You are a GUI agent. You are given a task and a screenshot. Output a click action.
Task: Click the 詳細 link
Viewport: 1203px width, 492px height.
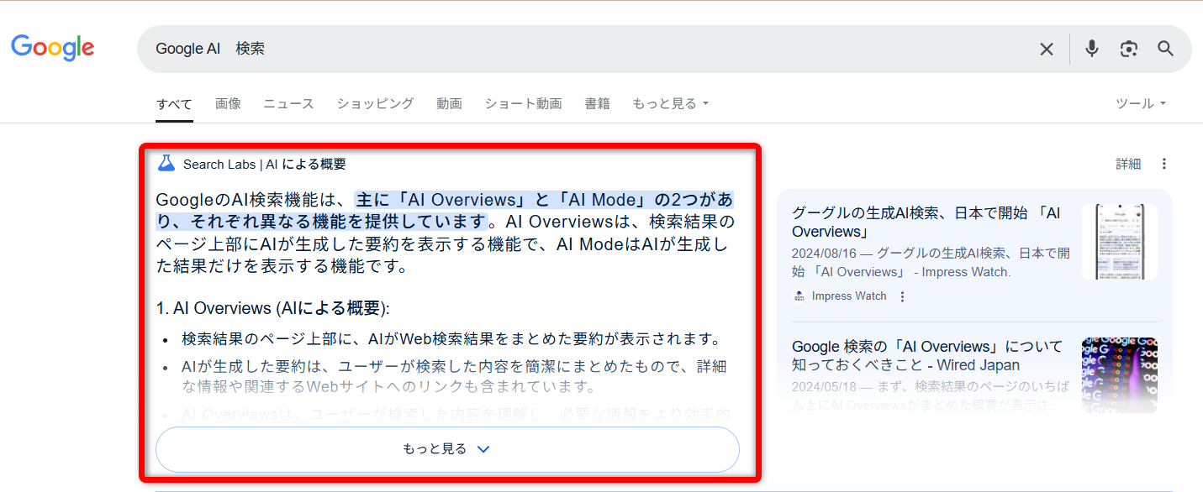1128,164
